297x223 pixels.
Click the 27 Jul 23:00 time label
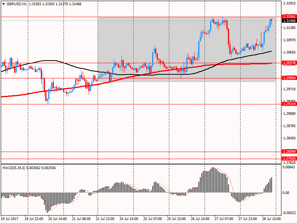[248, 219]
